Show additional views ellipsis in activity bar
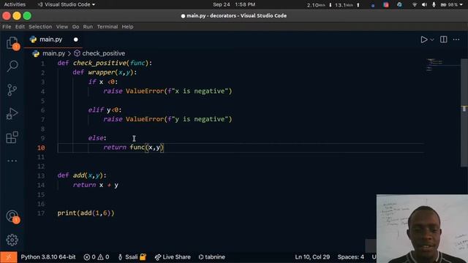Screen dimensions: 468x263 [x=12, y=161]
